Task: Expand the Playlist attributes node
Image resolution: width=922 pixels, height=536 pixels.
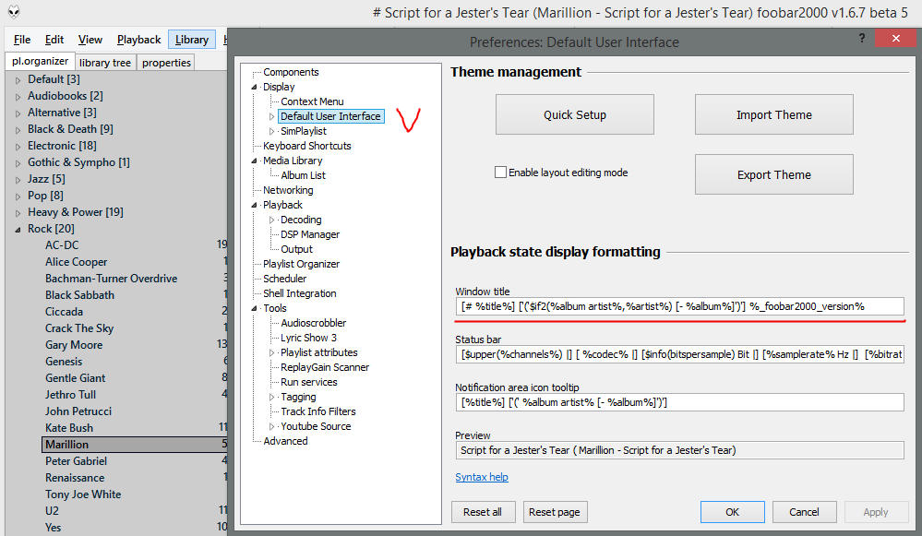Action: tap(271, 352)
